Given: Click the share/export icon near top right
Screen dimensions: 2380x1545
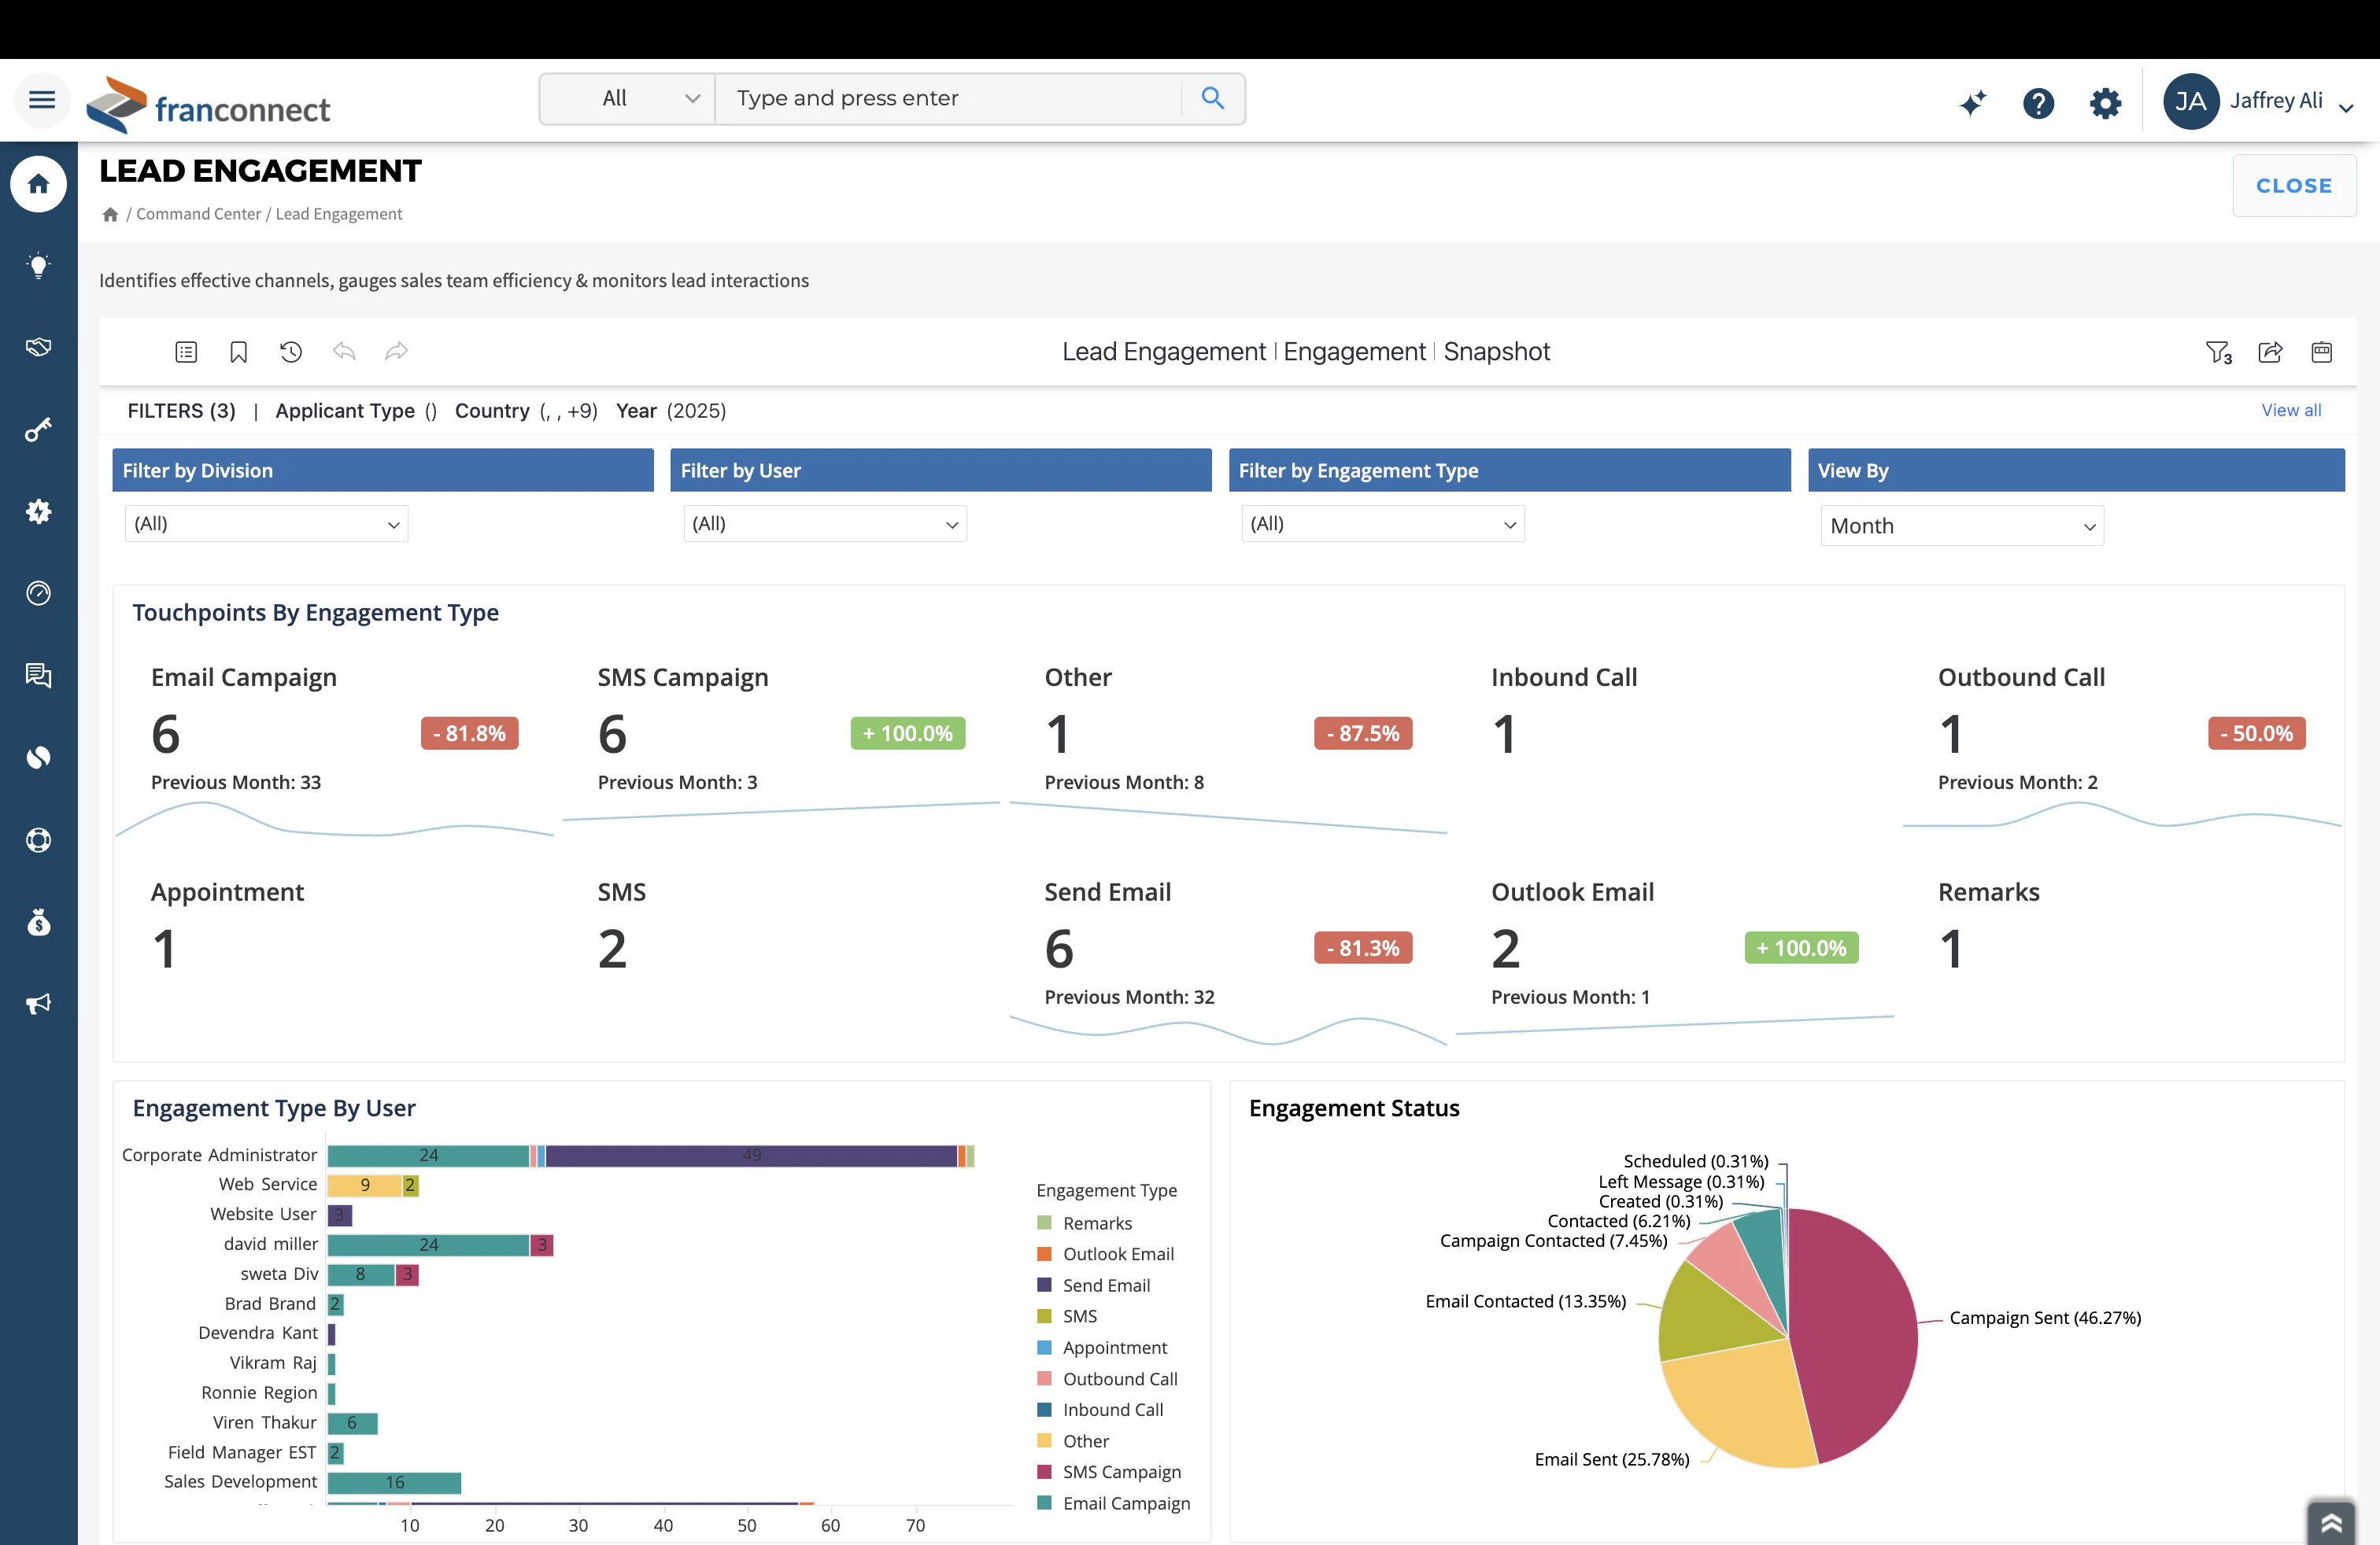Looking at the screenshot, I should 2271,352.
